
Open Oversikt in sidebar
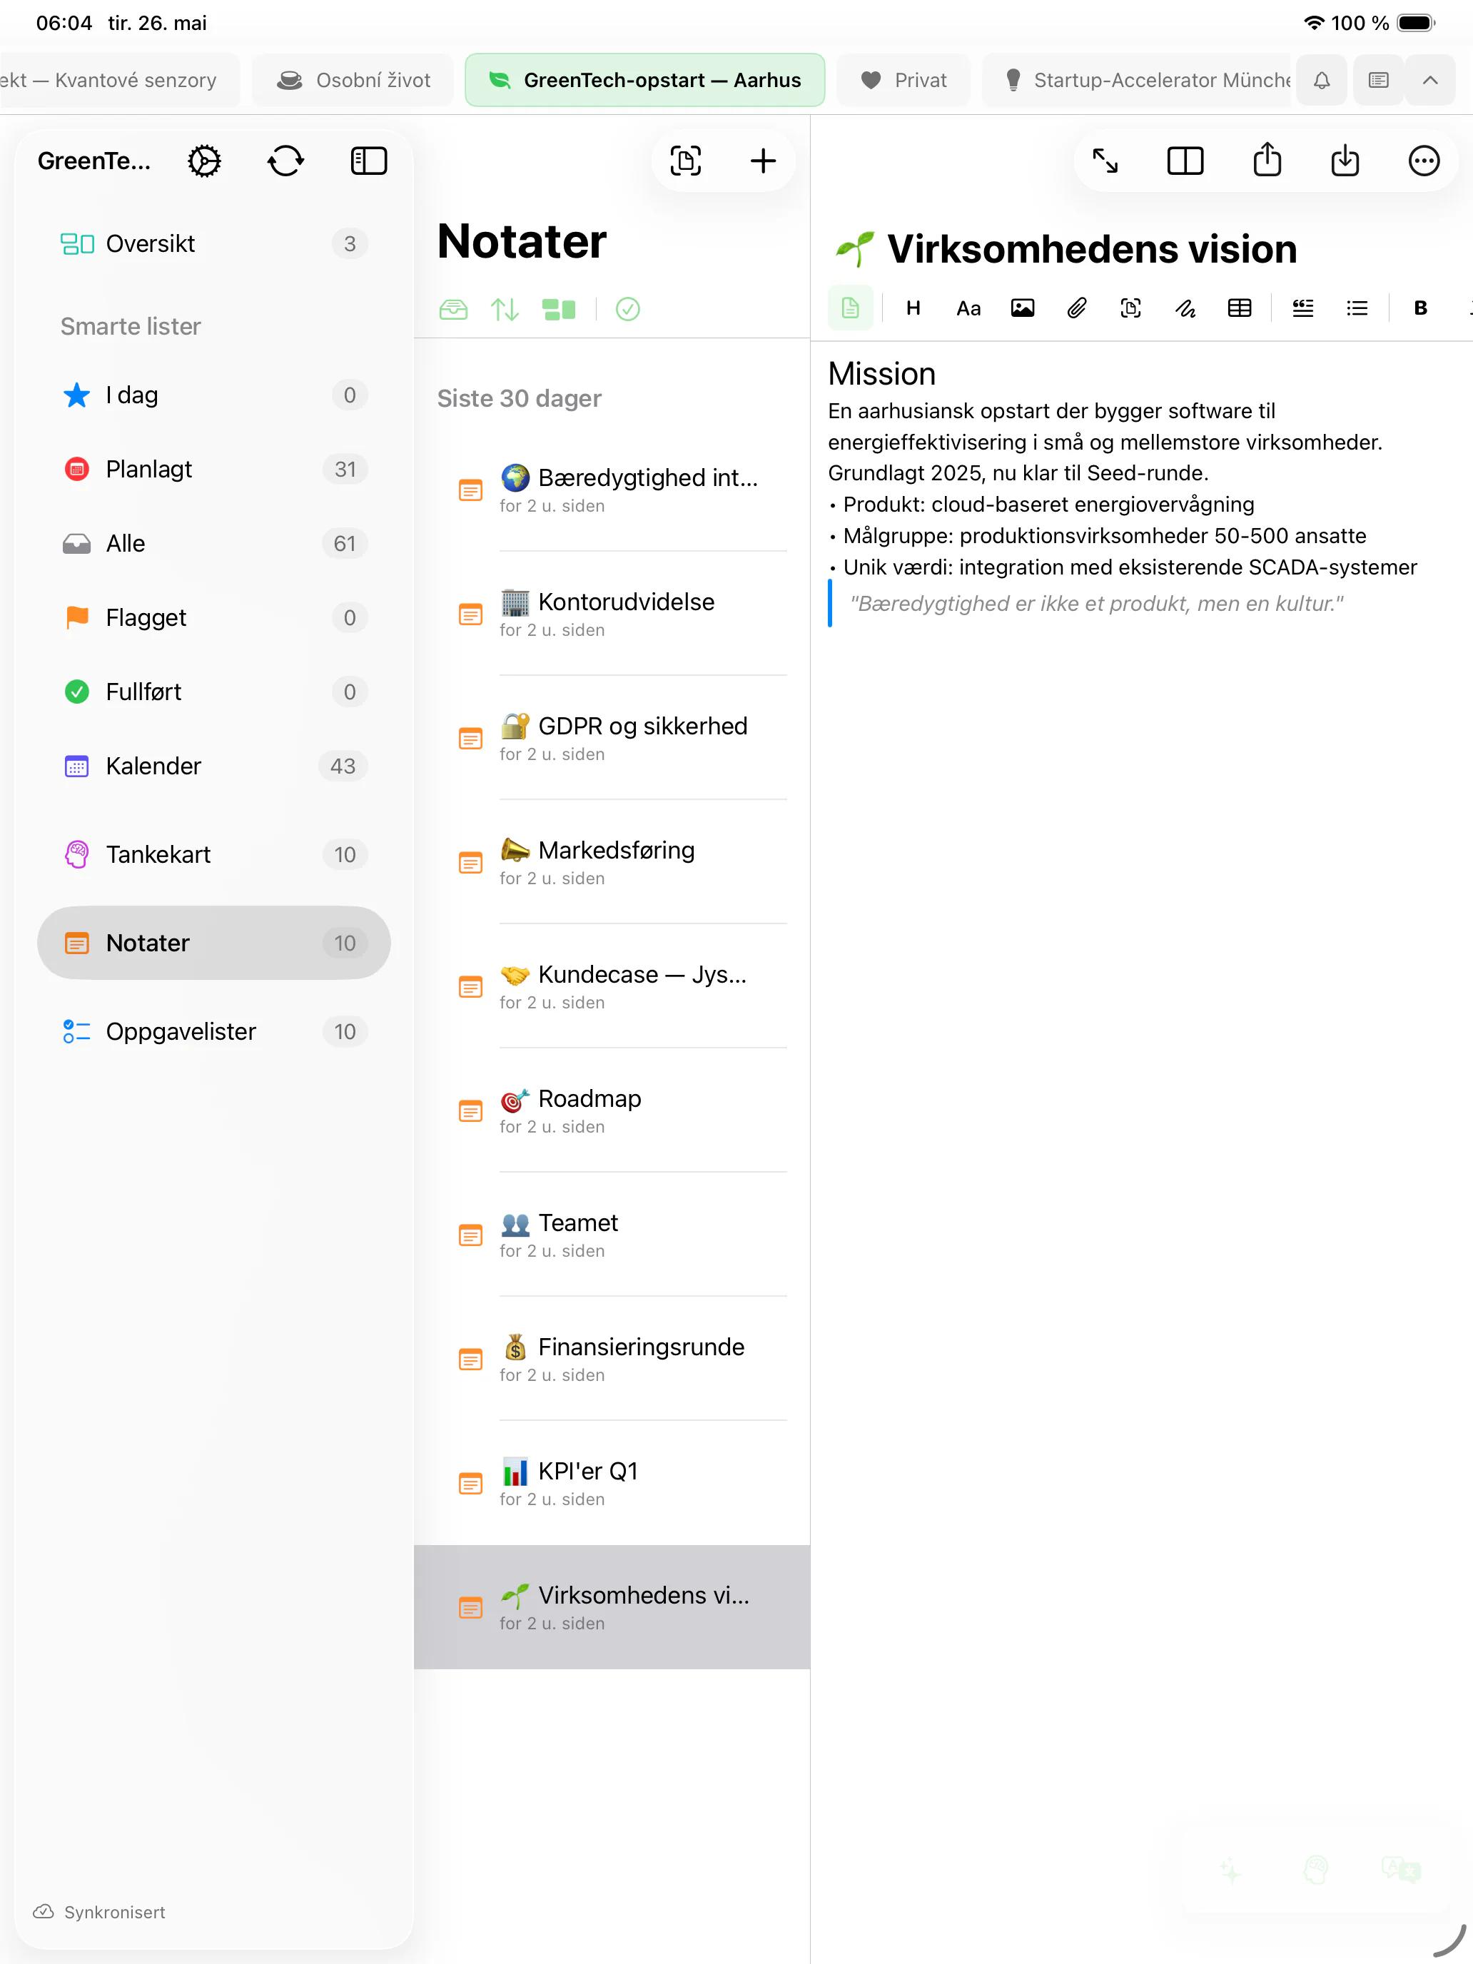pyautogui.click(x=214, y=243)
